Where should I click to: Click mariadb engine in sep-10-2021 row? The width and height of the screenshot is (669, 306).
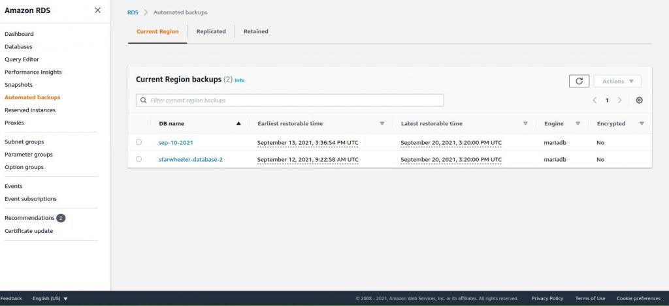555,142
